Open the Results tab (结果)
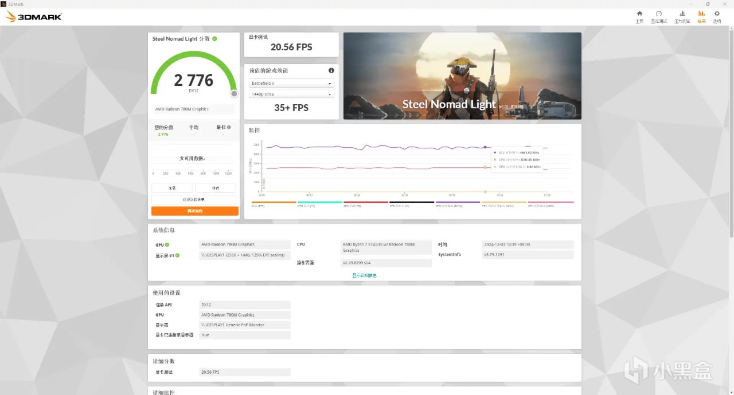The width and height of the screenshot is (734, 395). [701, 17]
